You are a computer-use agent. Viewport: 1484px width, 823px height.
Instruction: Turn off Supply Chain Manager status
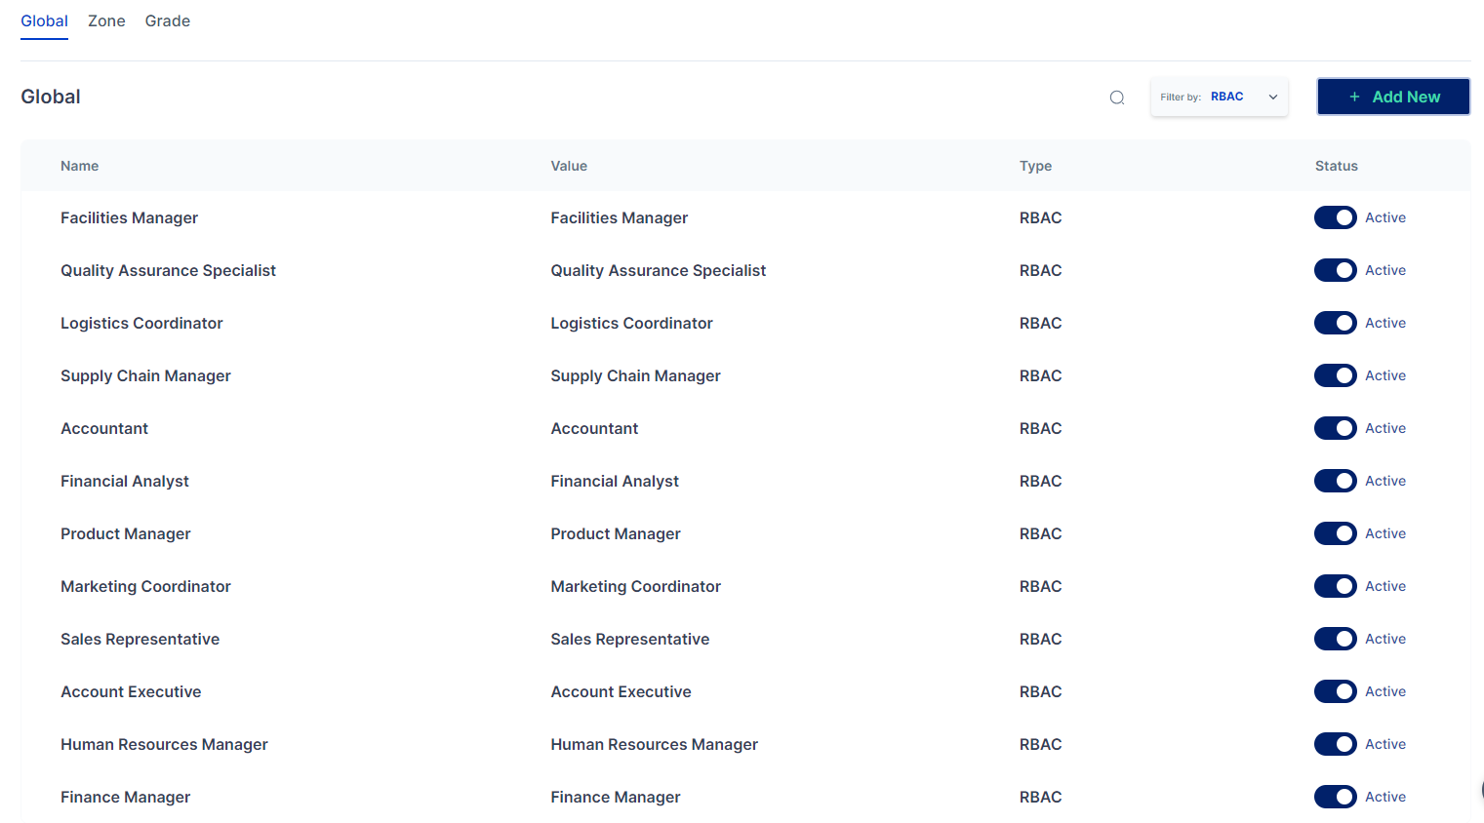coord(1335,375)
